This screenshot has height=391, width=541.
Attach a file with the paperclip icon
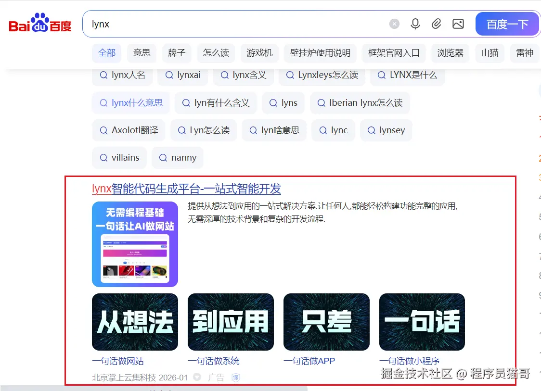[437, 24]
